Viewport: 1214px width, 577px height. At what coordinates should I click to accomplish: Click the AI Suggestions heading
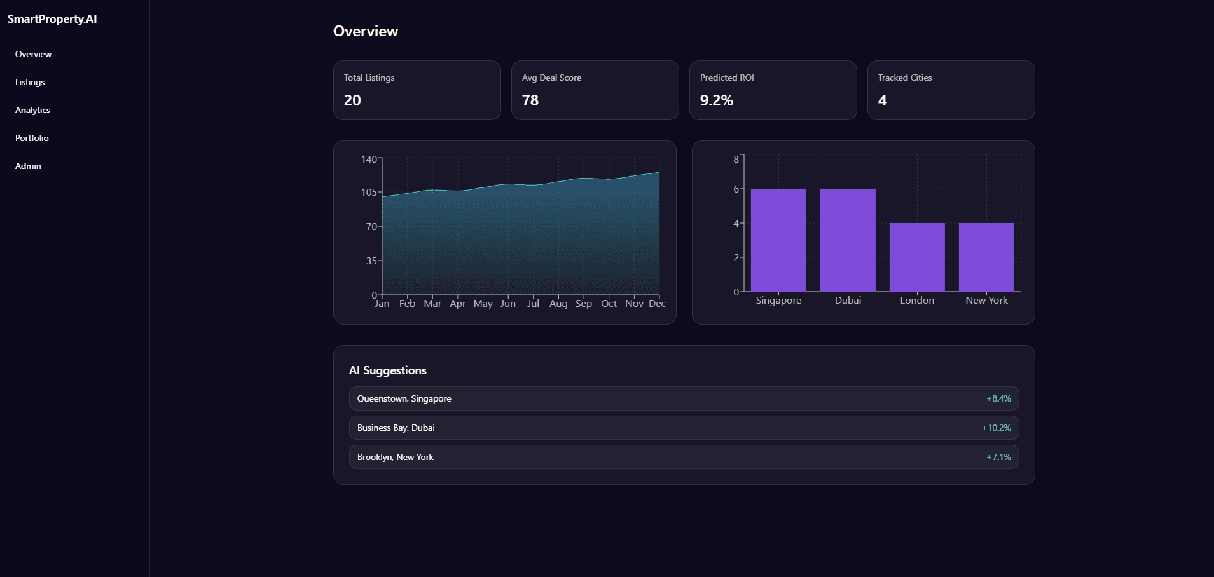(x=388, y=370)
